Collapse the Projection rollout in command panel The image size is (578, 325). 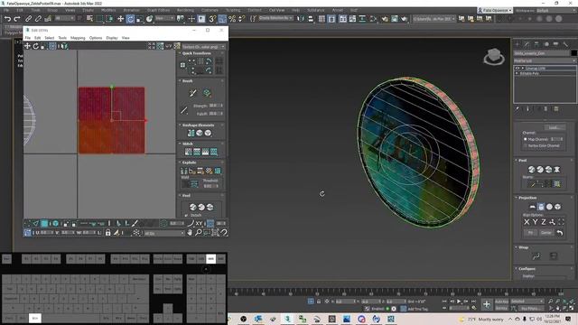coord(527,198)
